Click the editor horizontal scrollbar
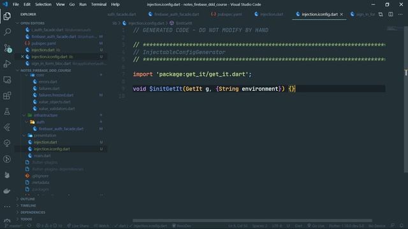 (x=252, y=221)
